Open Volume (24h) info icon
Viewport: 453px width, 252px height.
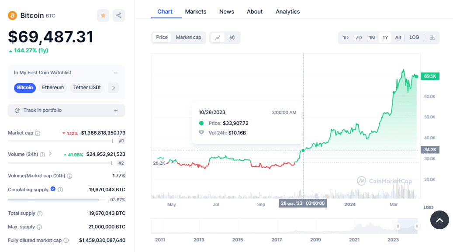[x=42, y=155]
